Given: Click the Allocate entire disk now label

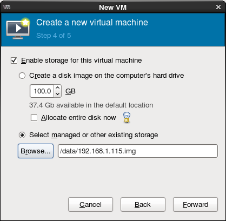Looking at the screenshot, I should pyautogui.click(x=78, y=118).
